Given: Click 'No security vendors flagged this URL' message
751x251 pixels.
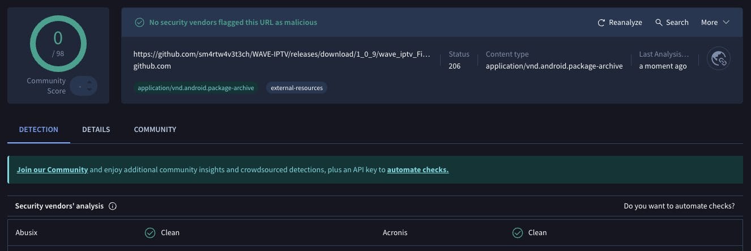Looking at the screenshot, I should [233, 23].
